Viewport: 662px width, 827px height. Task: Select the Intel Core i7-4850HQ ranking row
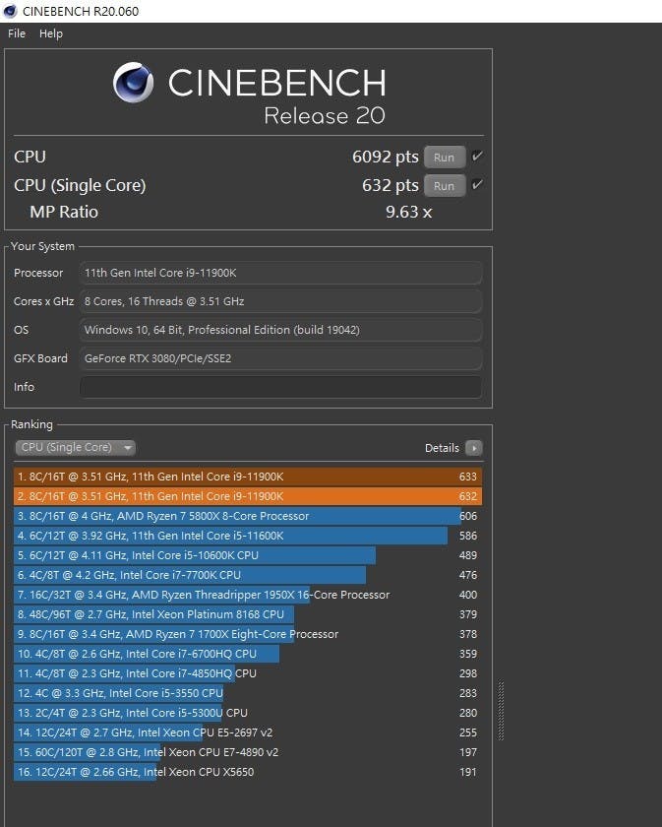point(248,673)
